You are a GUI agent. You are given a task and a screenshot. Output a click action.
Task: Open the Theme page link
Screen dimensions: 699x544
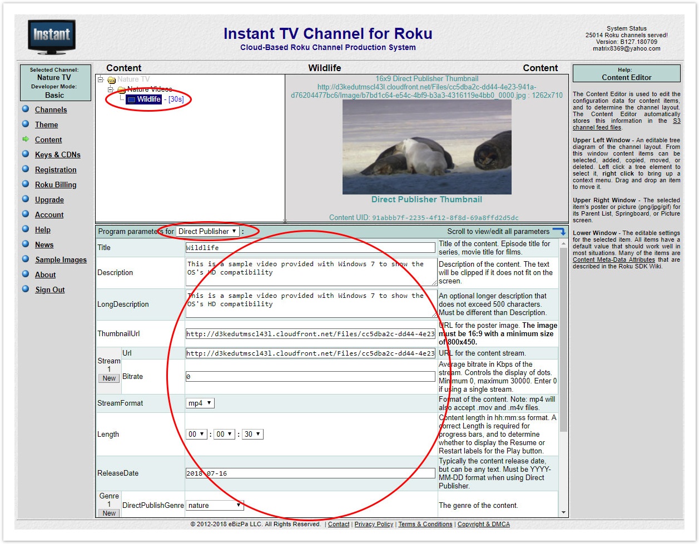coord(47,124)
